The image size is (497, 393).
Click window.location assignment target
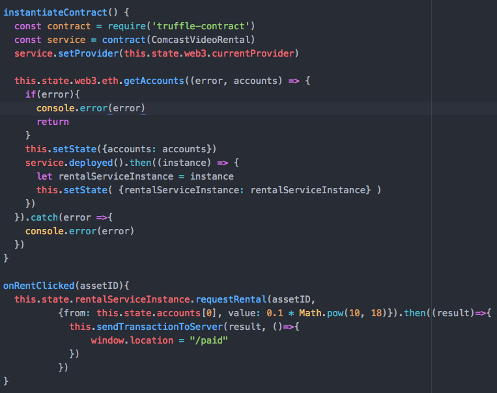[128, 340]
